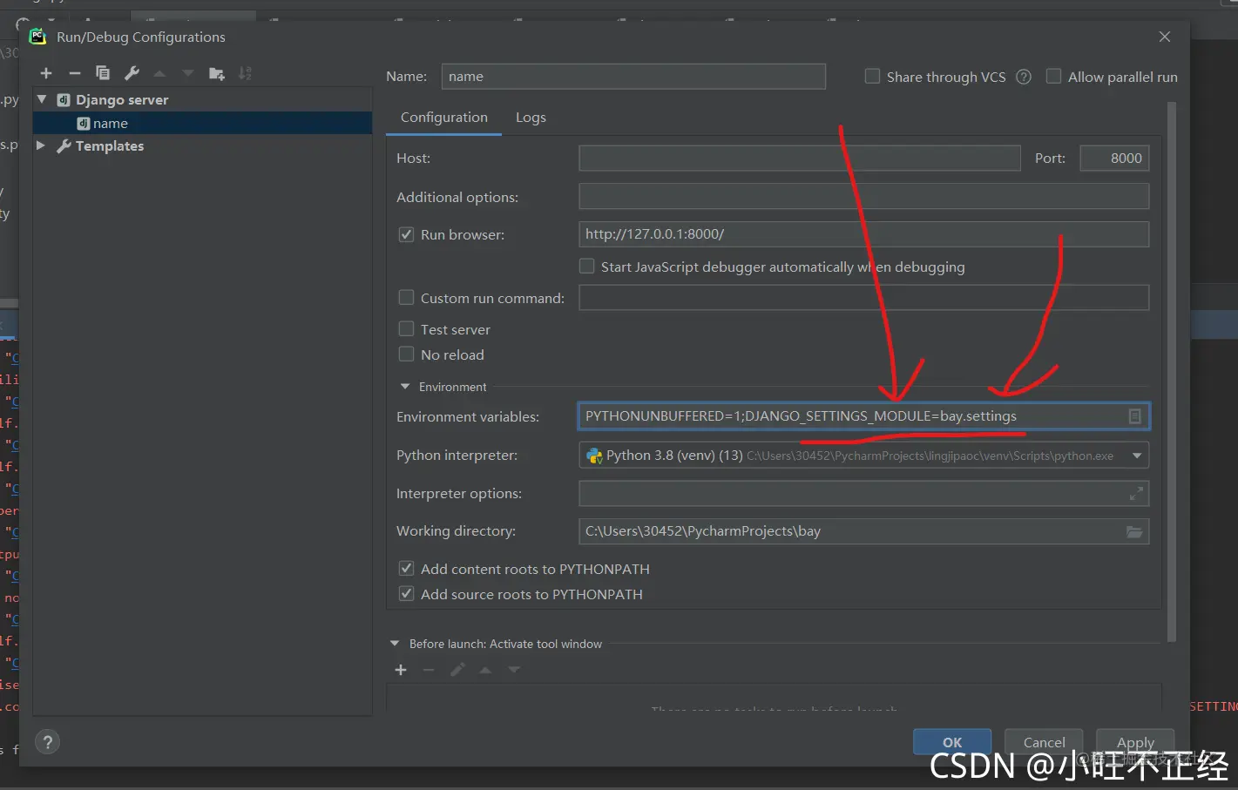Collapse the Before launch section
The image size is (1238, 790).
395,644
